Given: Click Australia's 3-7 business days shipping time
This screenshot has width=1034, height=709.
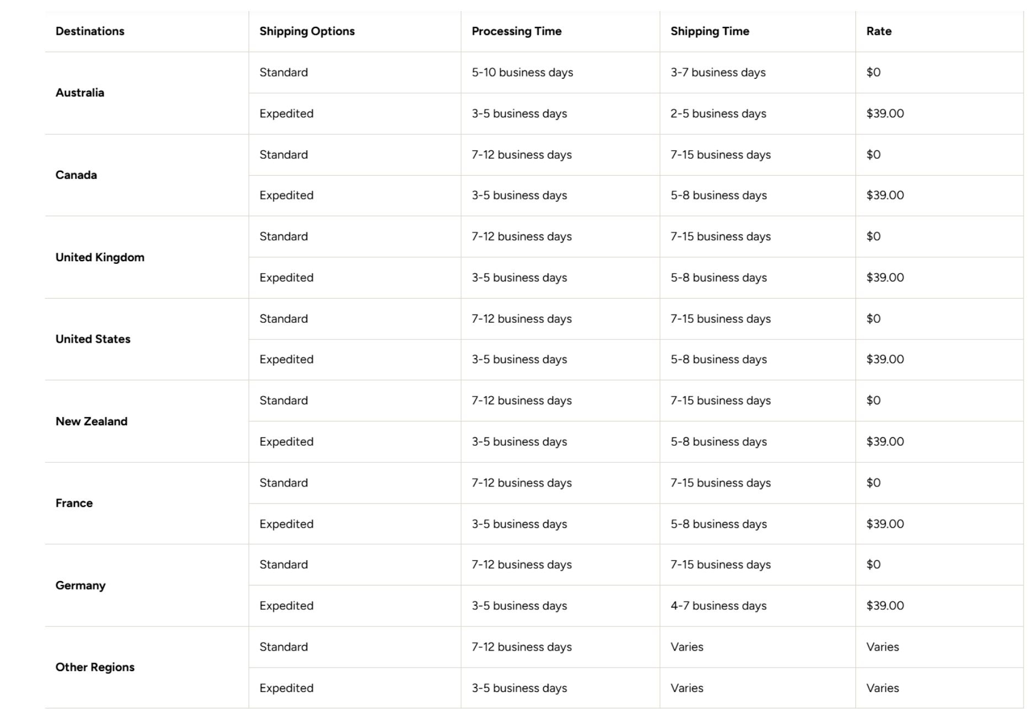Looking at the screenshot, I should click(x=718, y=73).
